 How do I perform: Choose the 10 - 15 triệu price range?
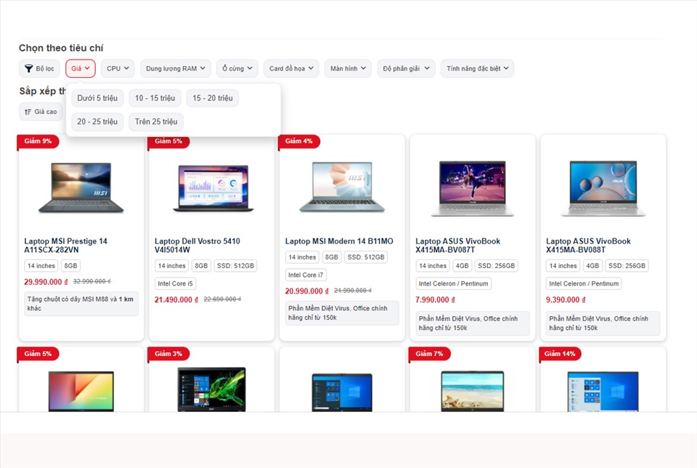pyautogui.click(x=155, y=98)
